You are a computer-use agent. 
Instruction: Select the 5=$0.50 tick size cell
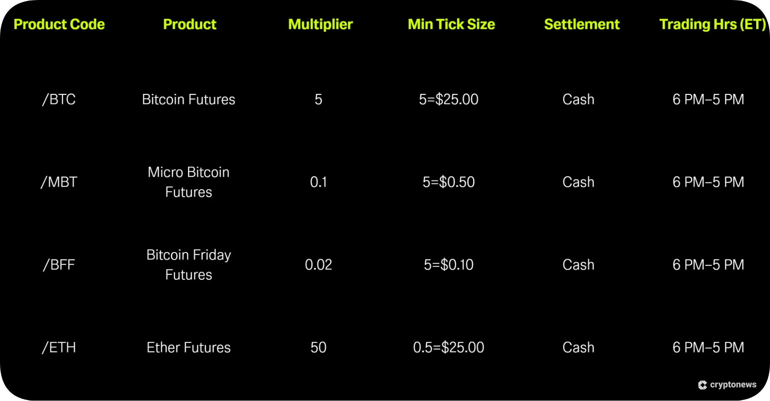(x=448, y=182)
